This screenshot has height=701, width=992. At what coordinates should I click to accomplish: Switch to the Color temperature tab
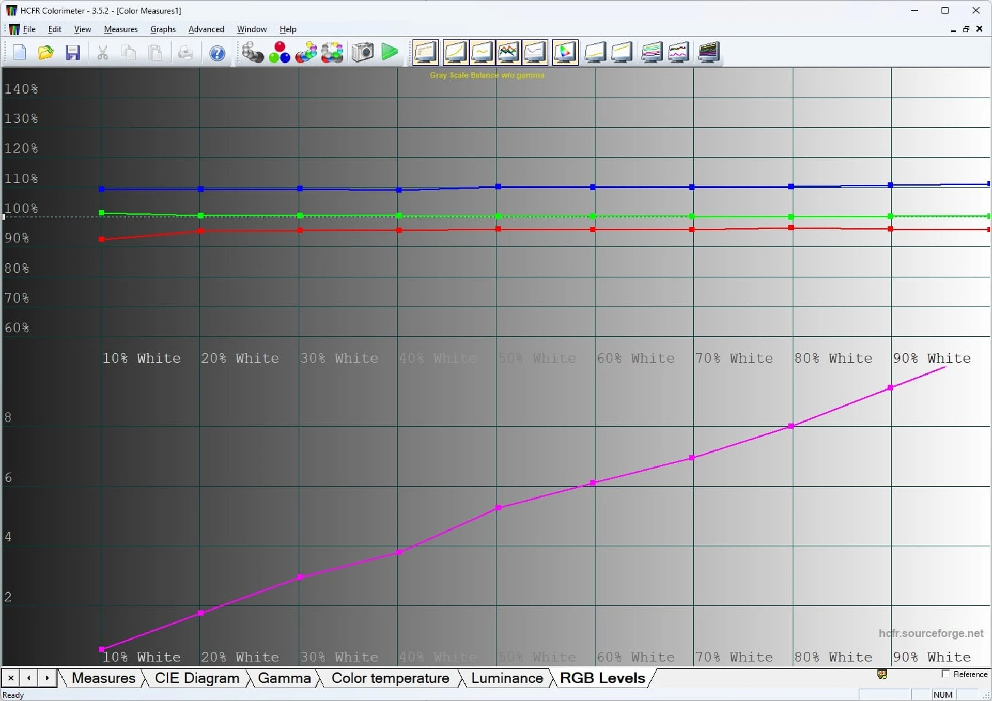(390, 678)
